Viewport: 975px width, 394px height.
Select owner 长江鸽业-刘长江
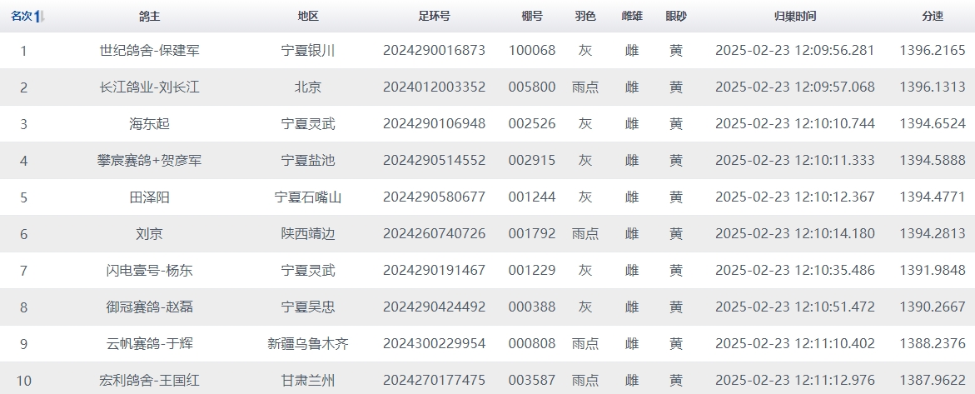tap(149, 87)
